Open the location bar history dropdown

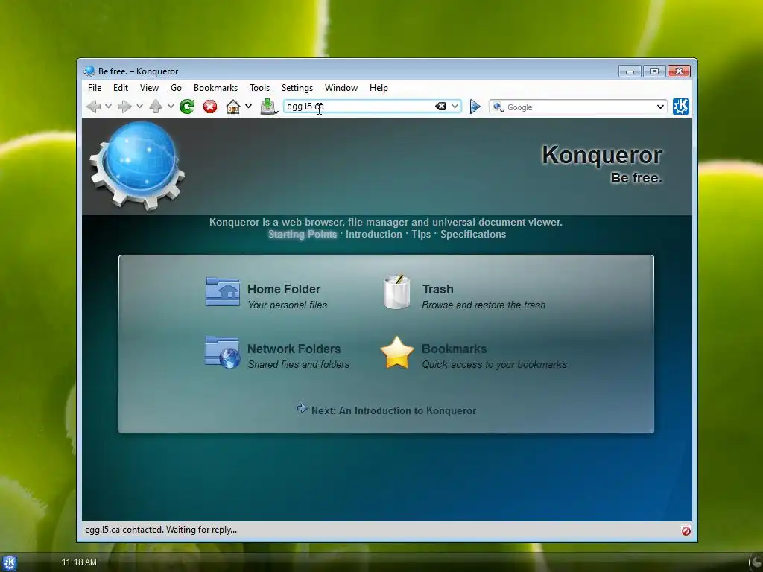(455, 106)
